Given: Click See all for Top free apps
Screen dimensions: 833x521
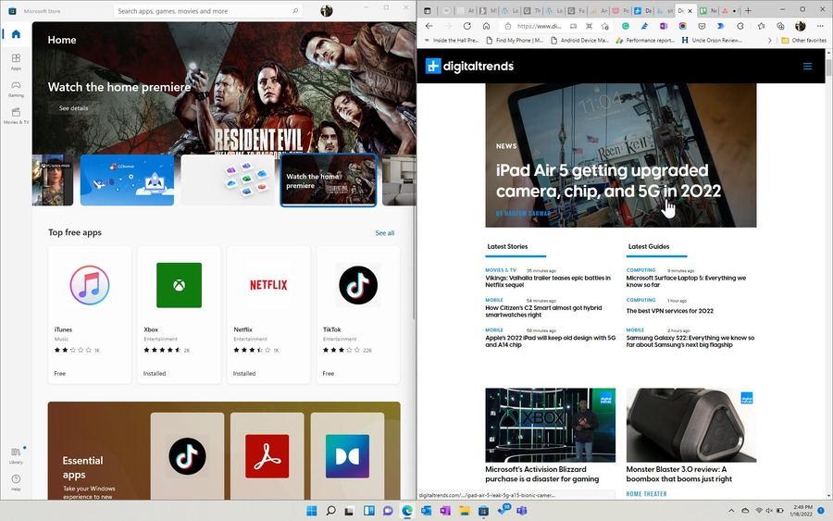Looking at the screenshot, I should click(x=385, y=232).
